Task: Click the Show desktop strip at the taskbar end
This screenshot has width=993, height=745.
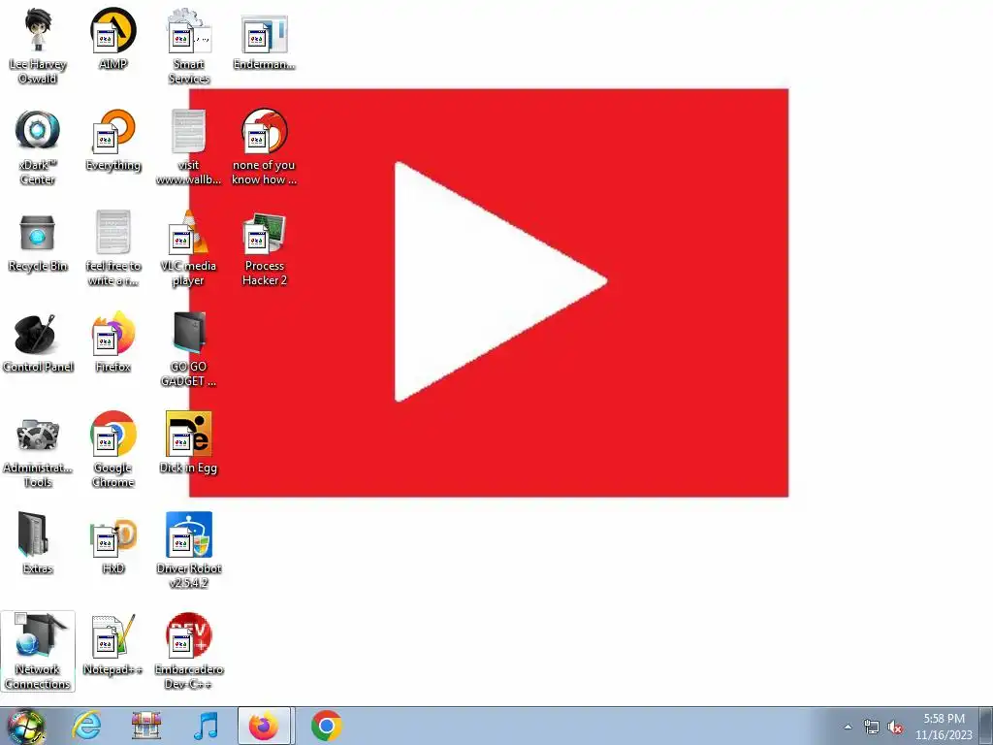Action: (988, 726)
